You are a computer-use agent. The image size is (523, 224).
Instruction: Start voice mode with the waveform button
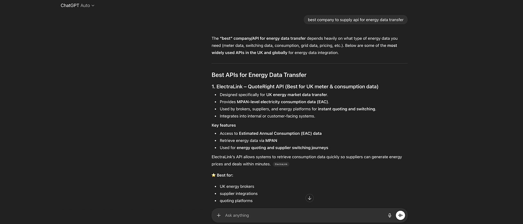[400, 215]
